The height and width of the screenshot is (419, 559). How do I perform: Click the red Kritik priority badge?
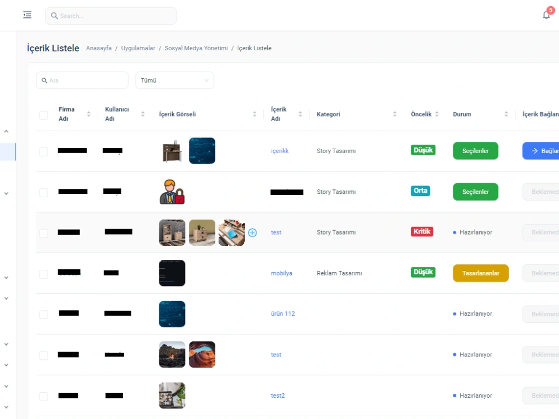pos(422,232)
